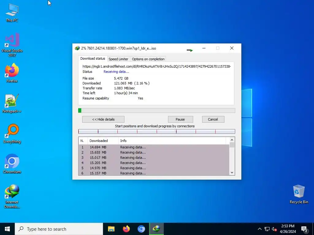Open File Explorer from taskbar
The height and width of the screenshot is (235, 314).
click(x=111, y=229)
